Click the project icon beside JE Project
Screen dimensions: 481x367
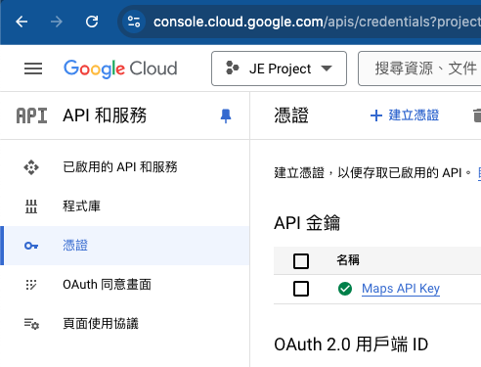(233, 68)
